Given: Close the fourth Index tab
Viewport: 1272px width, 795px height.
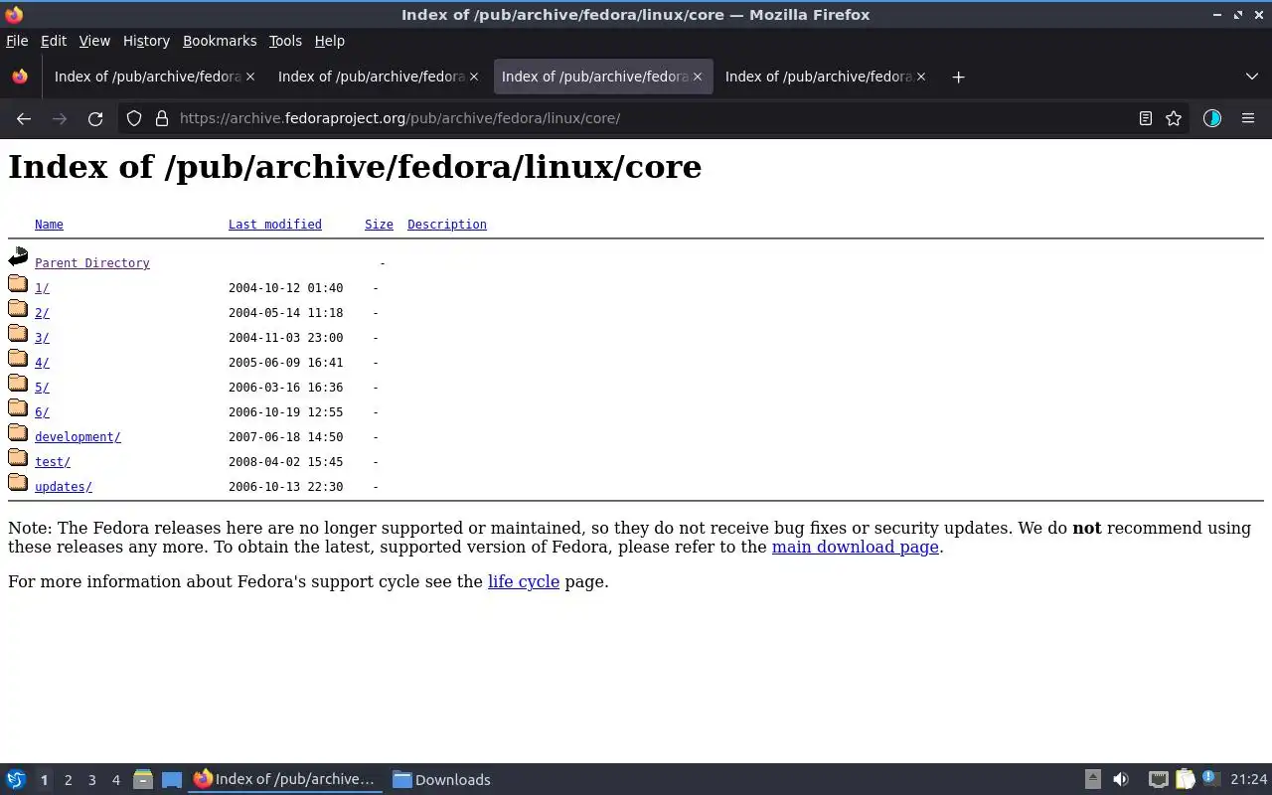Looking at the screenshot, I should click(x=921, y=77).
